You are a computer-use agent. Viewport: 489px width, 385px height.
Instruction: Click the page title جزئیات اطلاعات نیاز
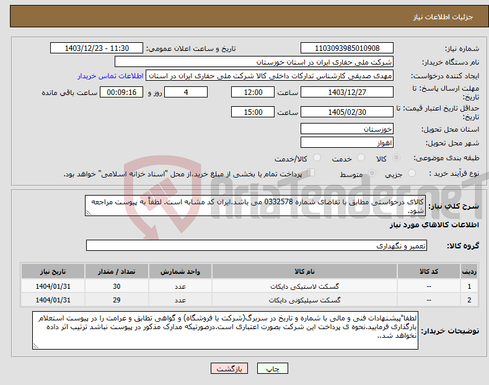pyautogui.click(x=443, y=17)
